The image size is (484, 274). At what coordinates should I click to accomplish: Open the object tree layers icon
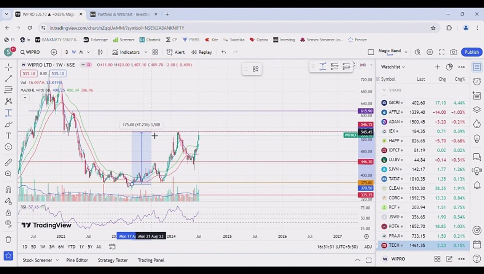tap(477, 110)
